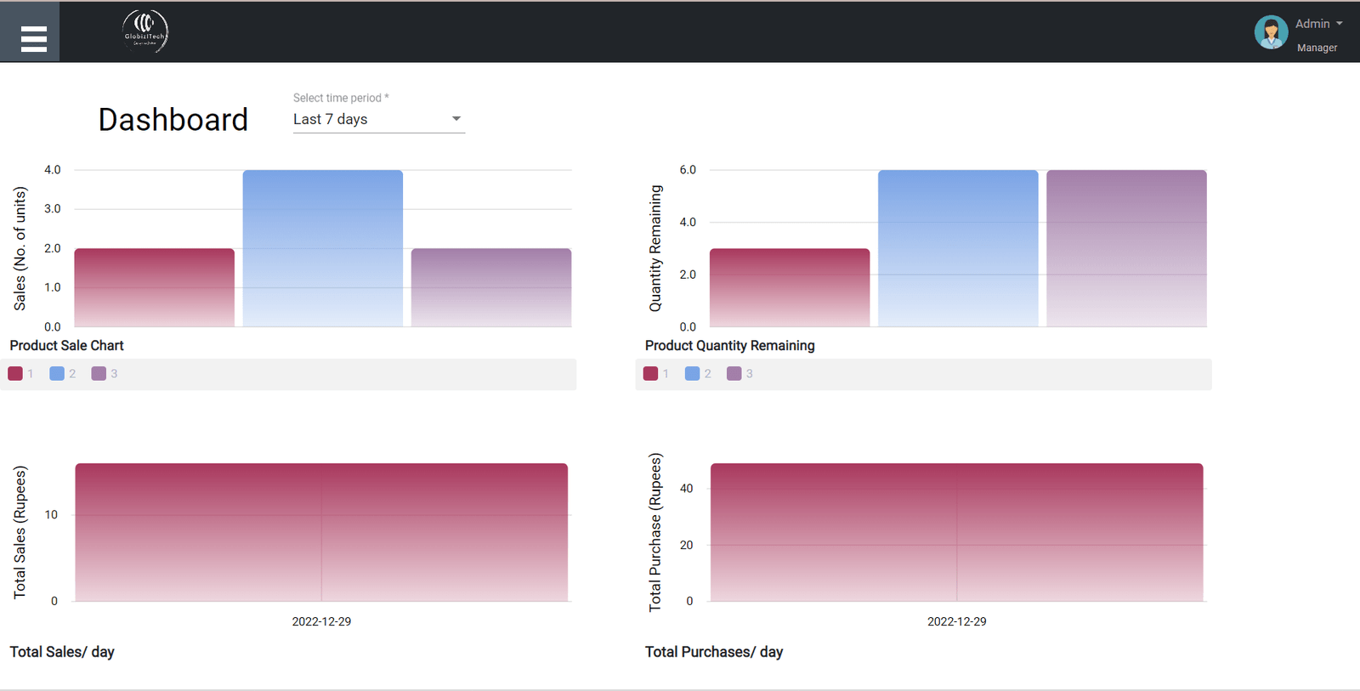This screenshot has width=1360, height=691.
Task: Click the arrow beside Last 7 days
Action: 456,119
